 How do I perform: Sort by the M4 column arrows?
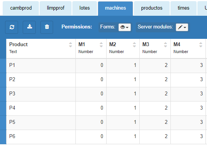pyautogui.click(x=201, y=45)
